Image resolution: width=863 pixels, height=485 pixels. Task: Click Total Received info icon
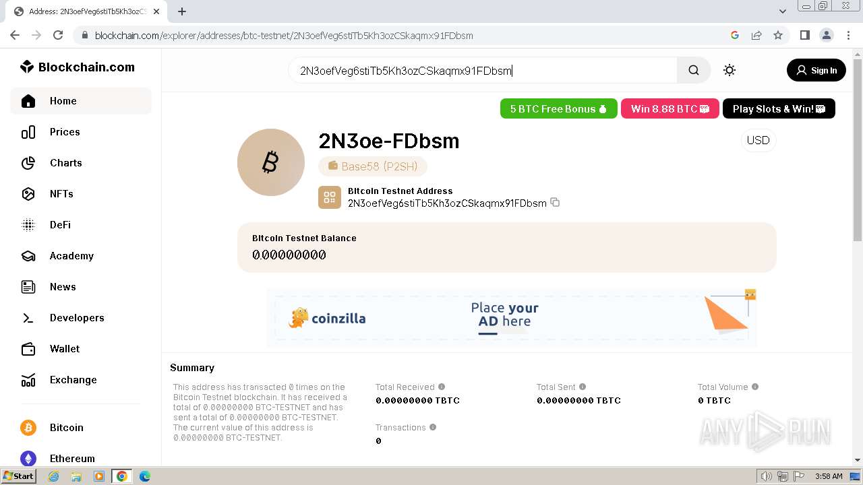click(x=442, y=387)
